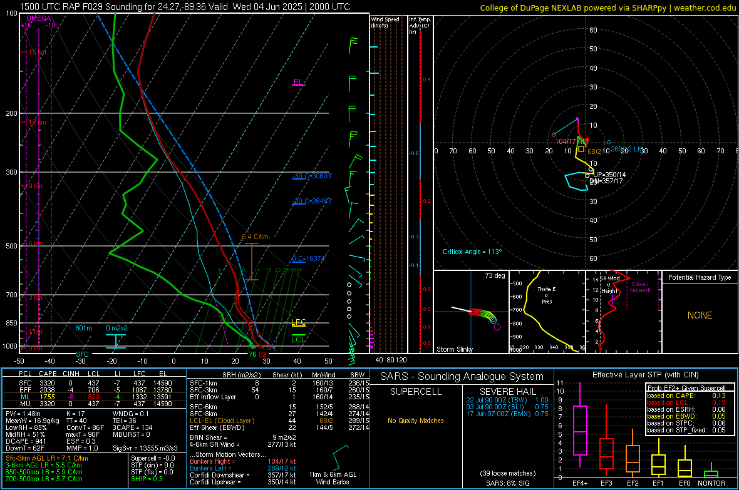The height and width of the screenshot is (490, 739).
Task: Select the MU parcel row
Action: (x=95, y=404)
